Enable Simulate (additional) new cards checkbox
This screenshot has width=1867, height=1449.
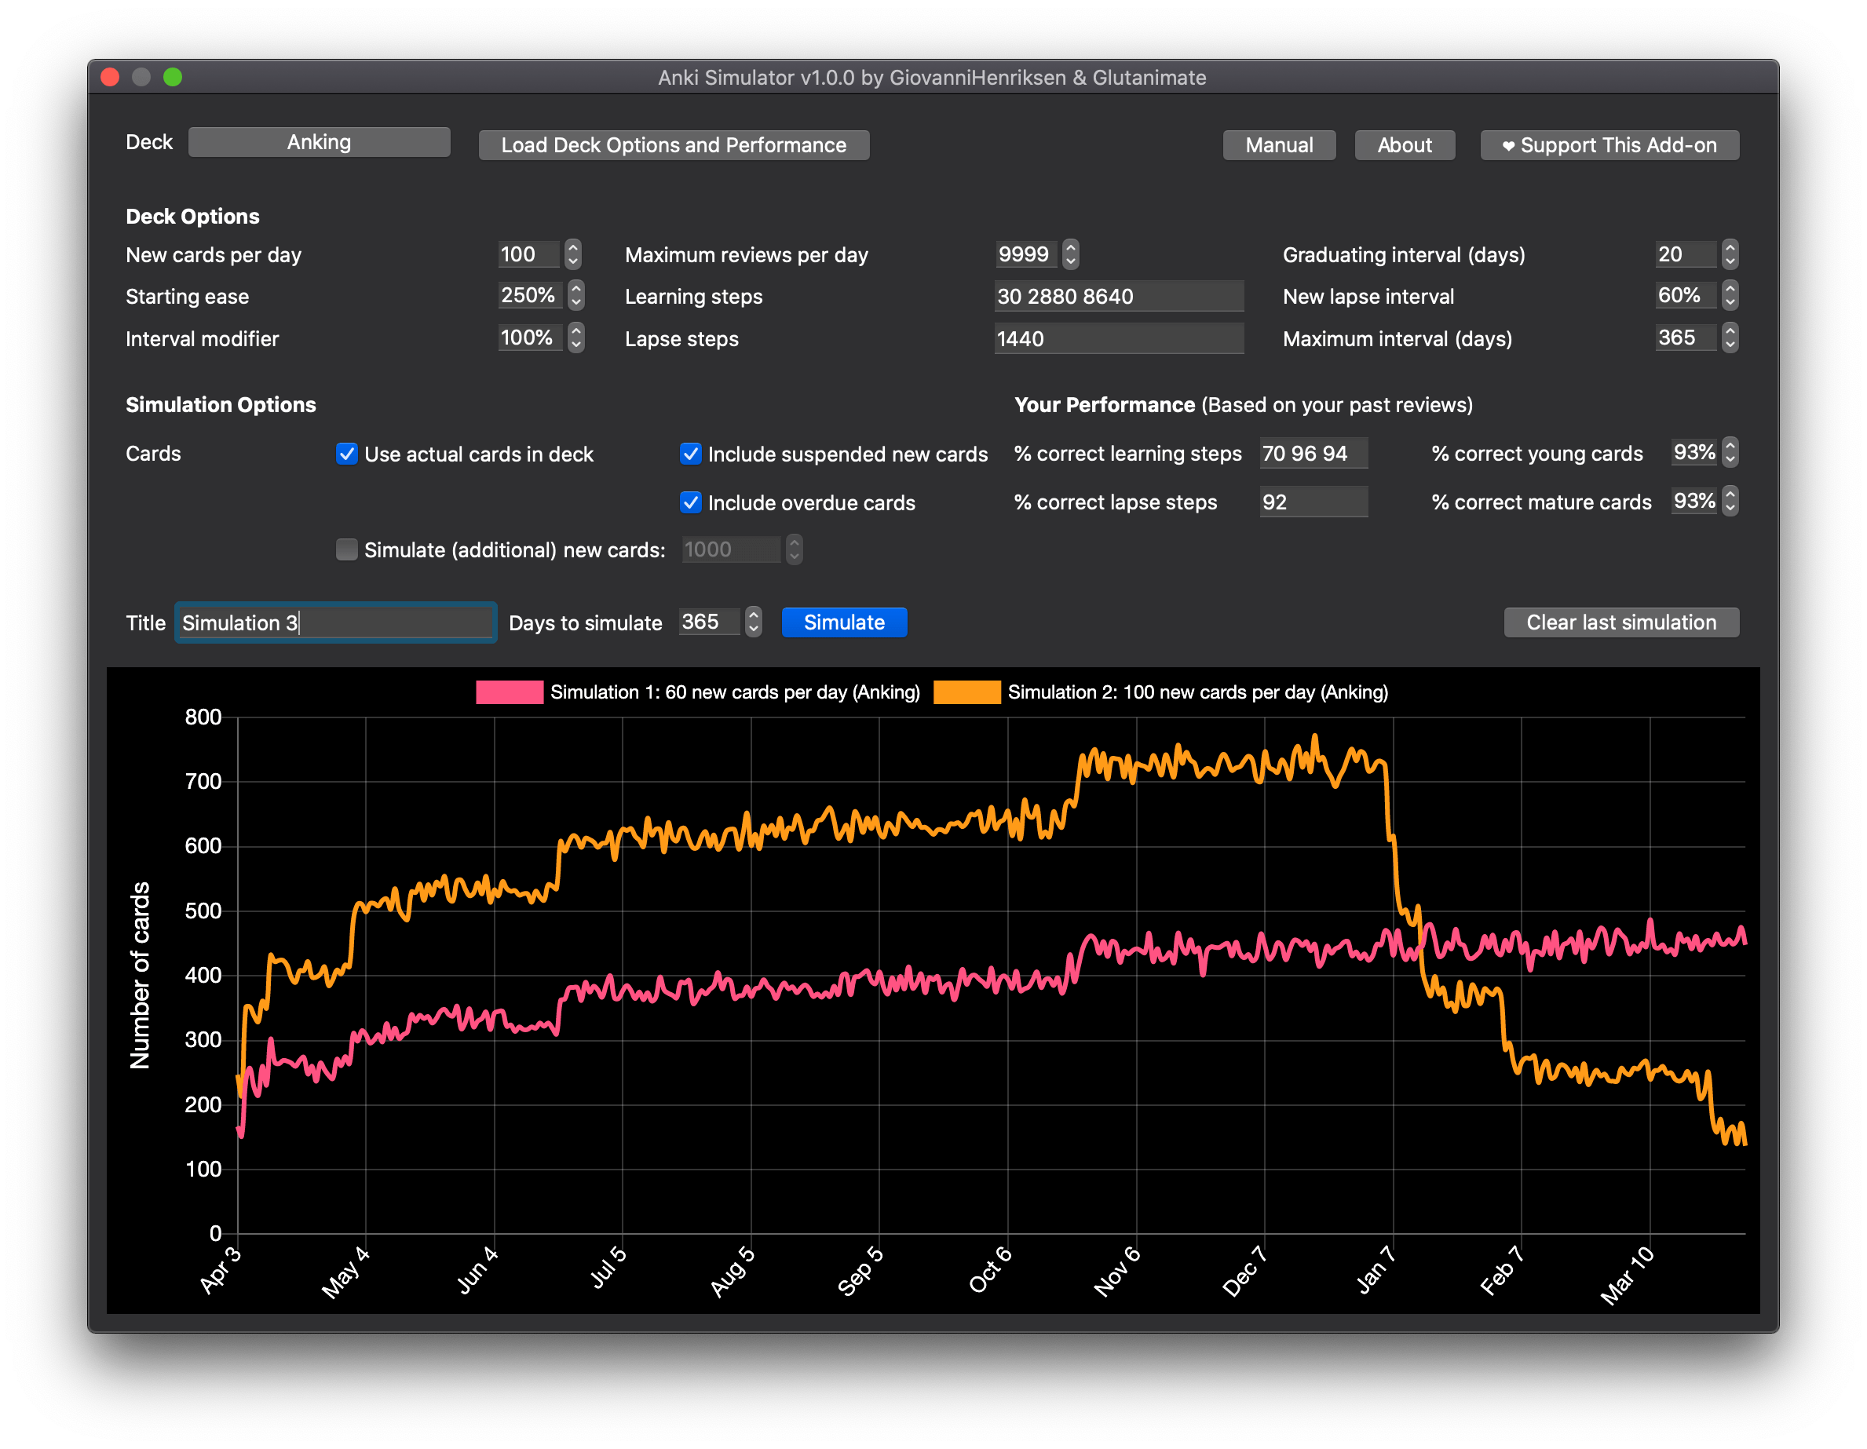coord(347,549)
